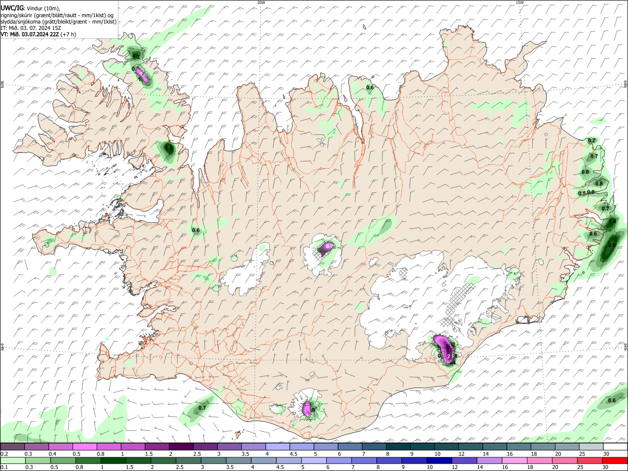Click the '0.7' value off the southwest coast
Image resolution: width=628 pixels, height=471 pixels.
click(202, 408)
